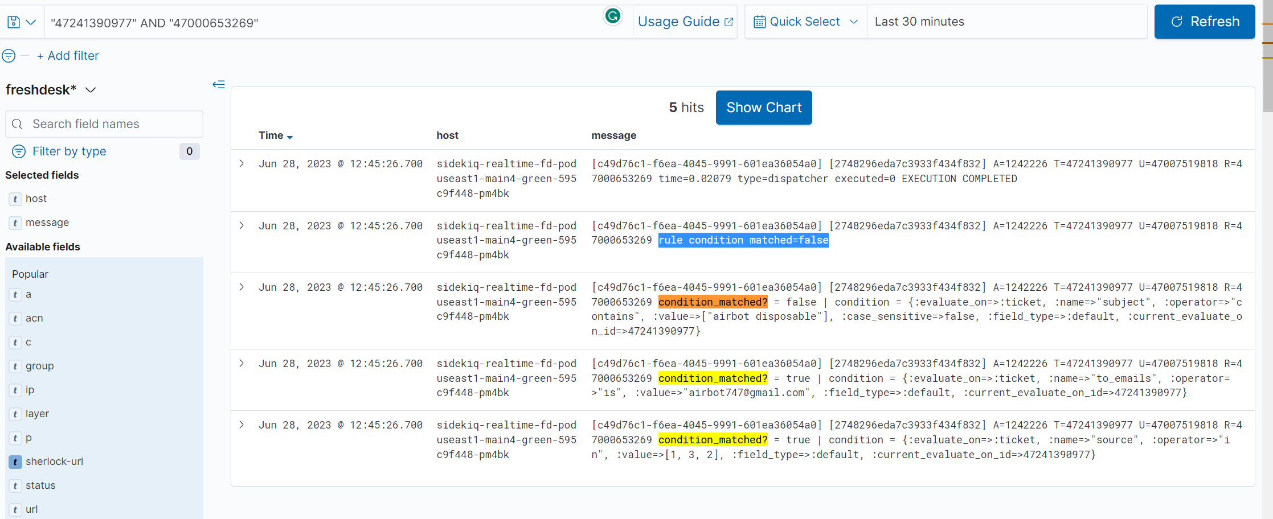Click the Last 30 minutes time range
The height and width of the screenshot is (519, 1273).
click(919, 22)
